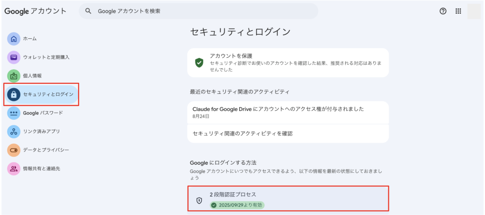Open the help question mark icon
This screenshot has width=485, height=215.
pyautogui.click(x=443, y=11)
